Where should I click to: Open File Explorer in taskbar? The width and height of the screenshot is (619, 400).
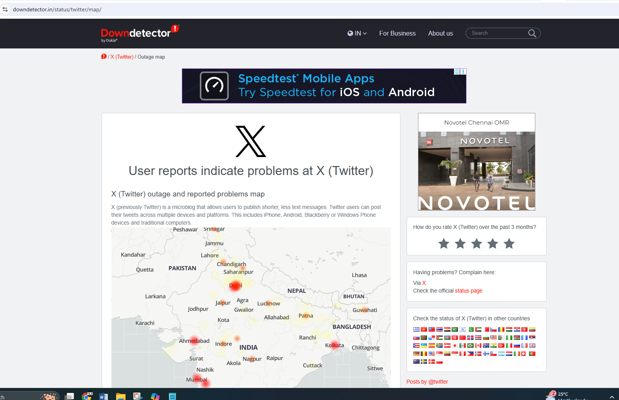121,396
